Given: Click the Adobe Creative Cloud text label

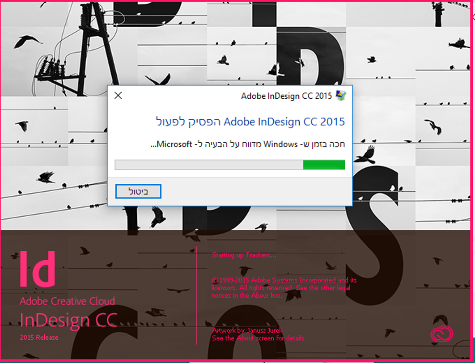Looking at the screenshot, I should [x=67, y=301].
